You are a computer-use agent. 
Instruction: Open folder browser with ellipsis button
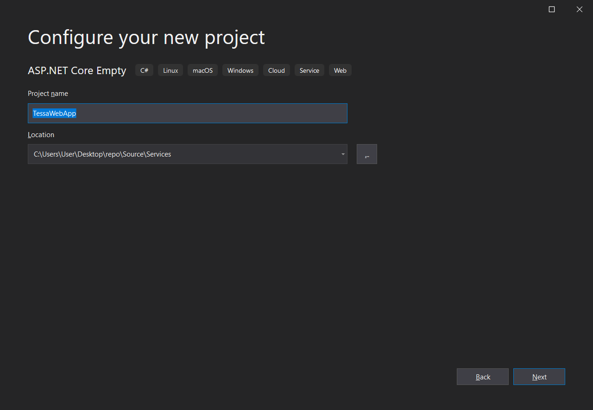click(366, 154)
